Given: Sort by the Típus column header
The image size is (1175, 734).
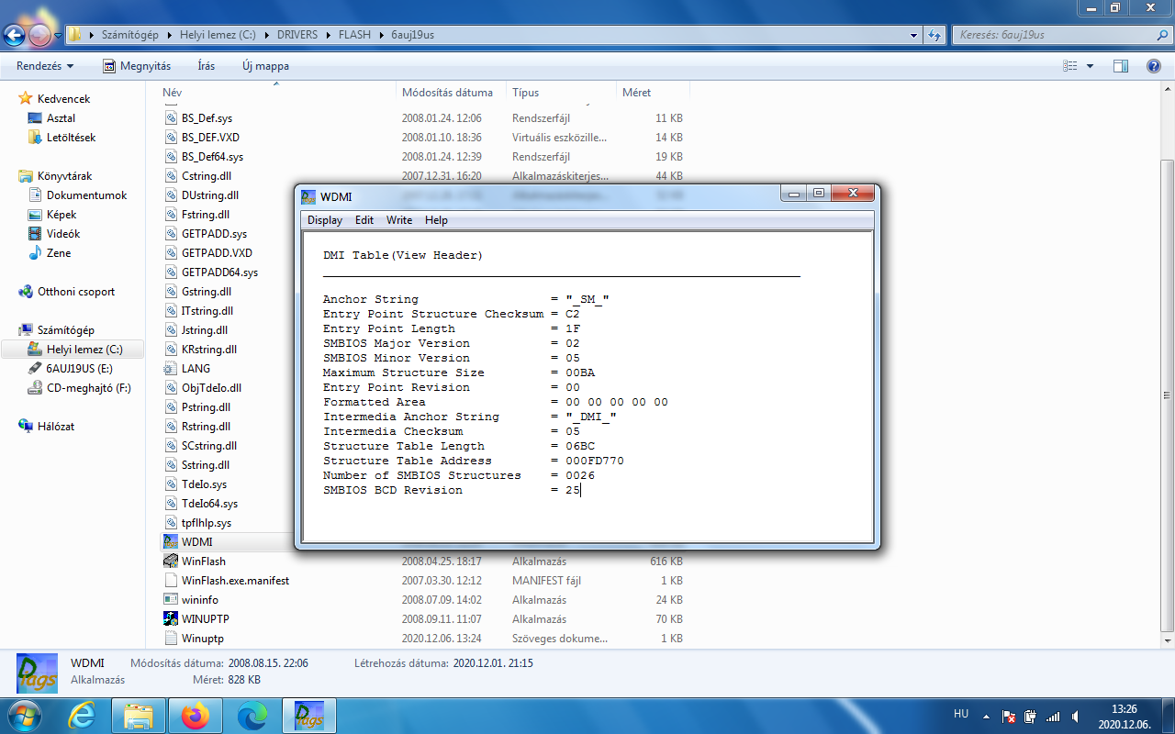Looking at the screenshot, I should [562, 93].
